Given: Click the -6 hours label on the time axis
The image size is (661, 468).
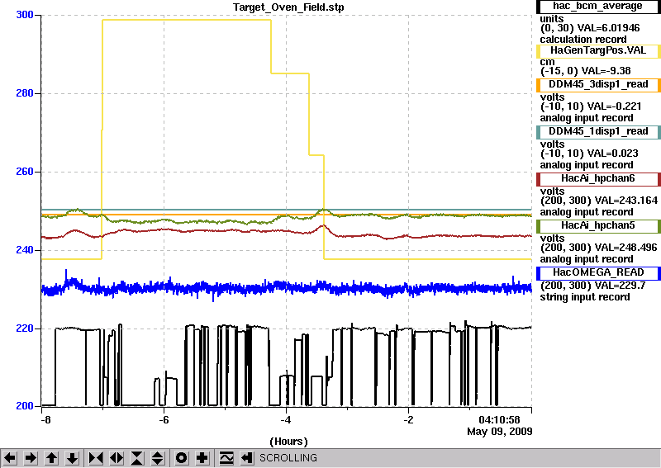Looking at the screenshot, I should [164, 420].
